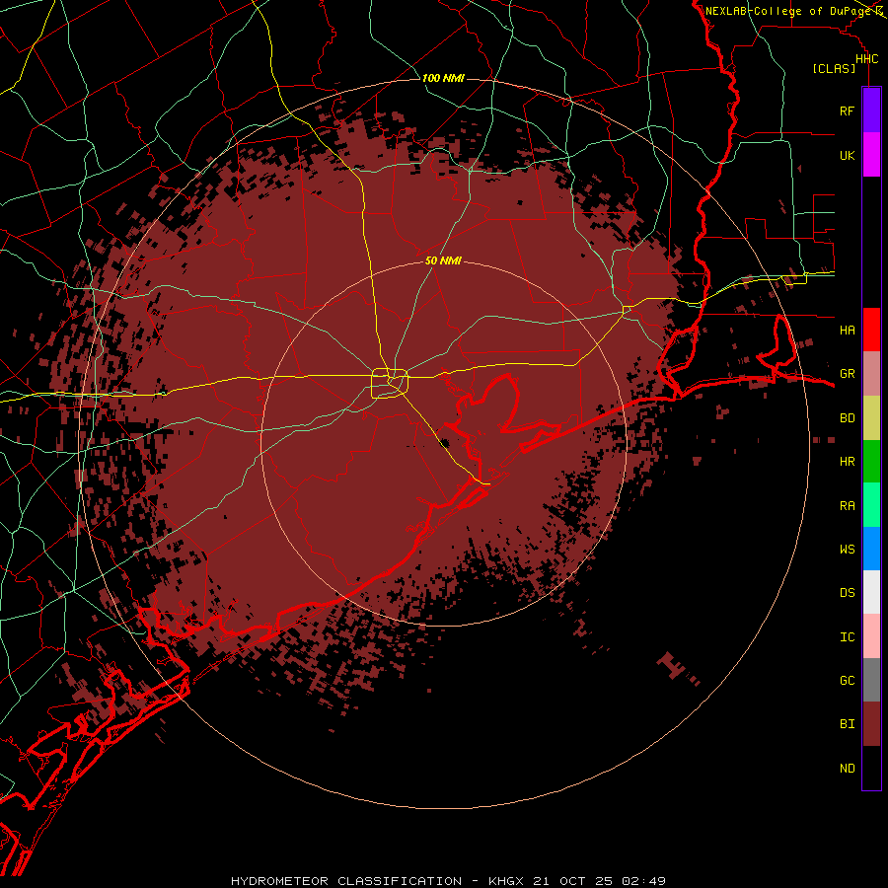The width and height of the screenshot is (888, 888).
Task: Click the NEXLAB-College of DuPage credit text
Action: pyautogui.click(x=787, y=11)
